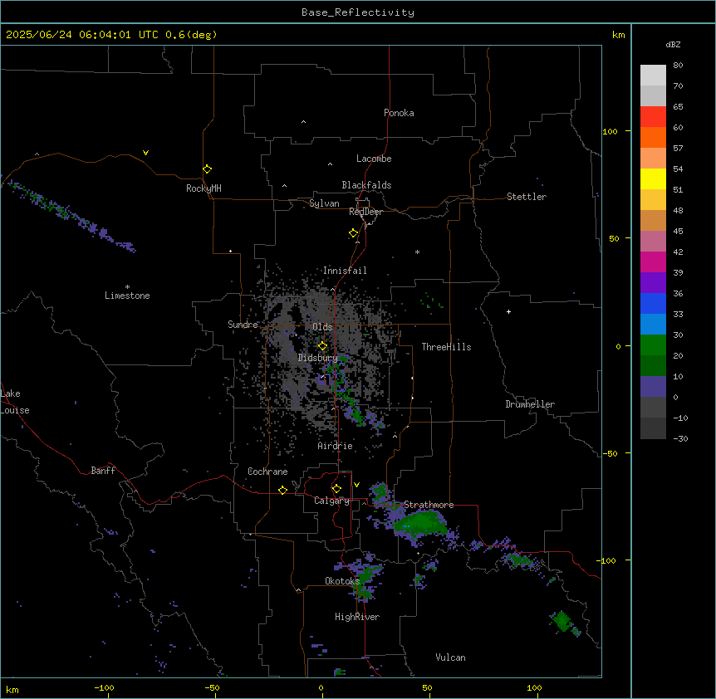The height and width of the screenshot is (699, 716).
Task: Click the 2025/06/24 06:04:01 UTC timestamp
Action: point(81,35)
